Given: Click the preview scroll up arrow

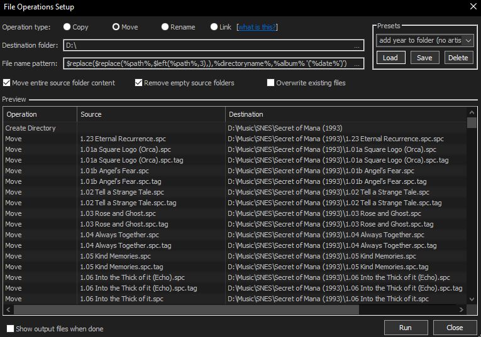Looking at the screenshot, I should click(472, 112).
